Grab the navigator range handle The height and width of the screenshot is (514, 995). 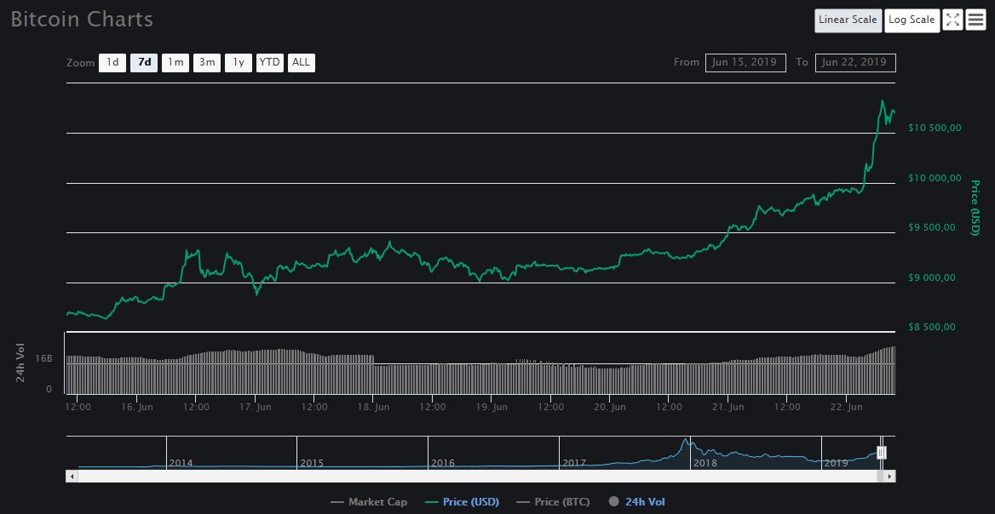click(x=882, y=453)
